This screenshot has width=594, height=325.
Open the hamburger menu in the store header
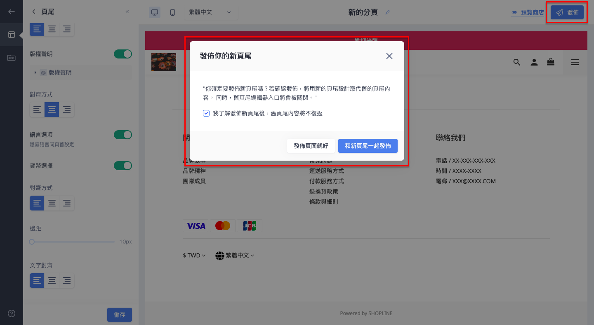tap(575, 62)
